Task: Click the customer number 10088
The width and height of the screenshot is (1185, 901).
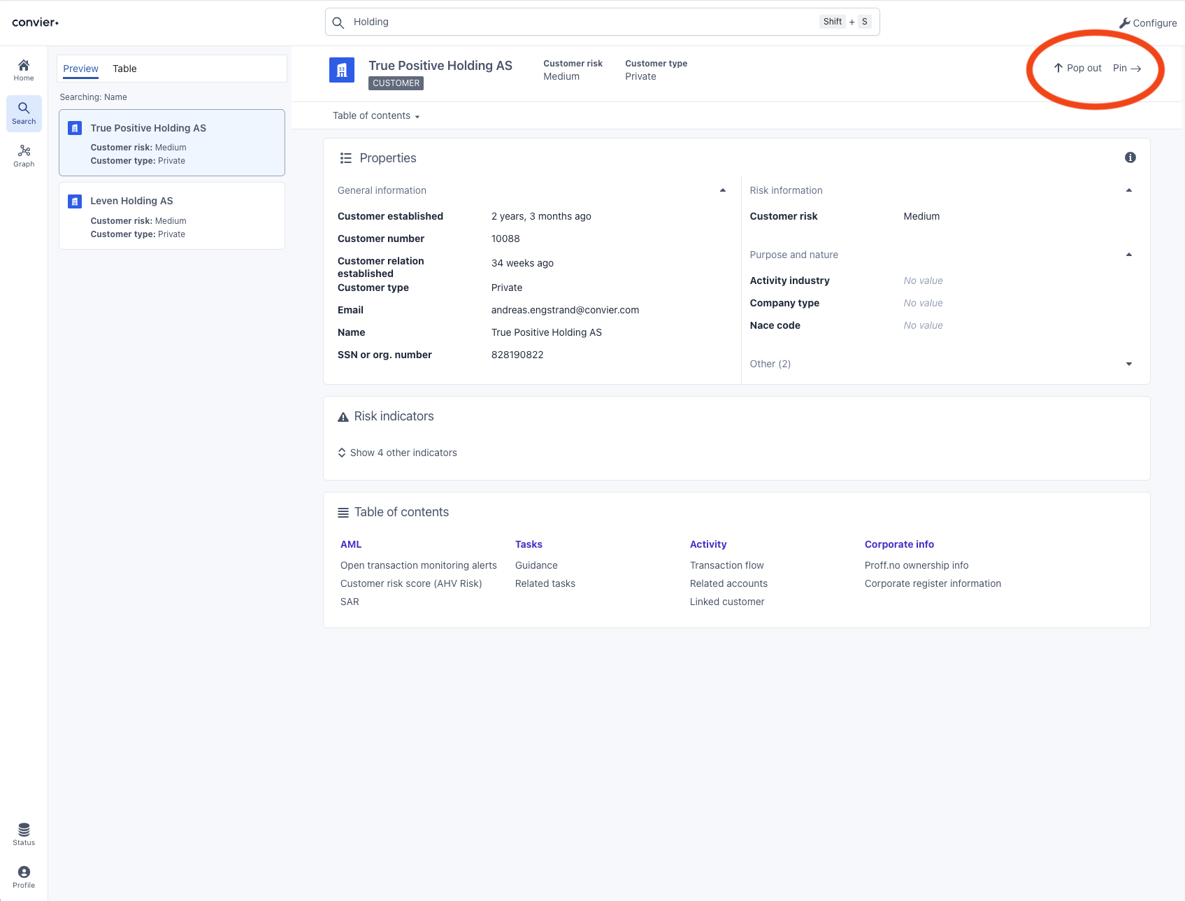Action: click(505, 239)
